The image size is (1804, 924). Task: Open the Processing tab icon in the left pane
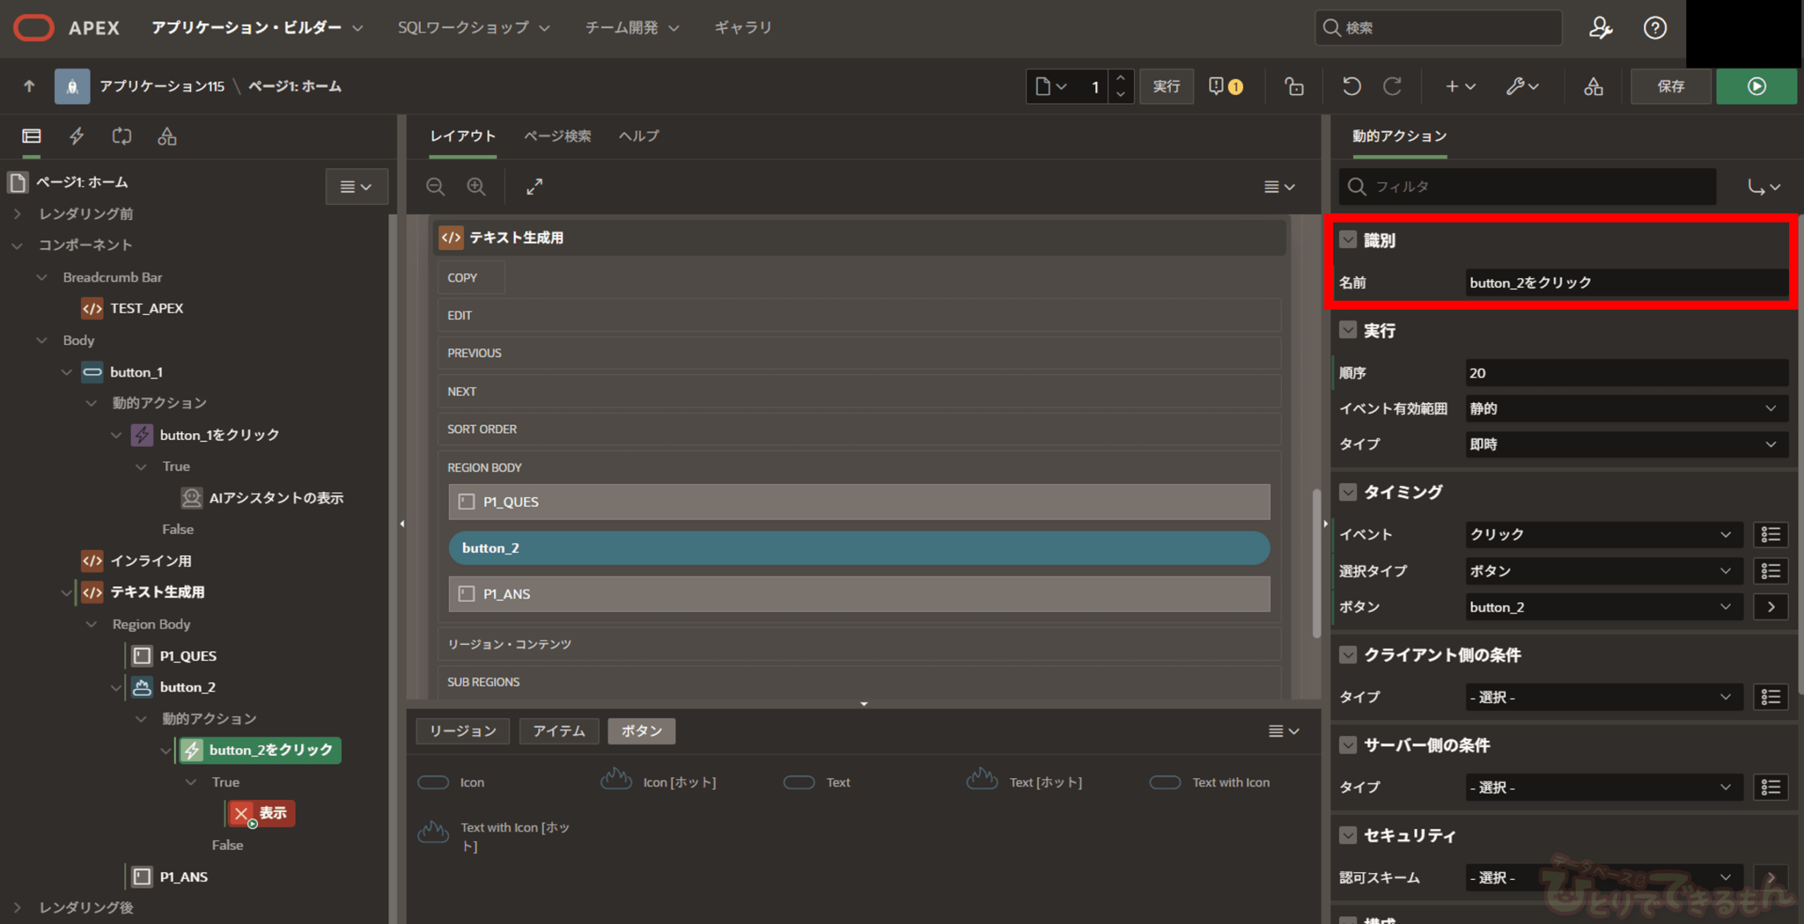(x=122, y=136)
